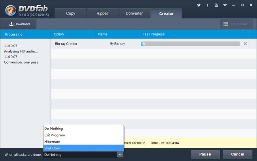
Task: Select 'Exit Program' from the list
Action: click(x=83, y=135)
